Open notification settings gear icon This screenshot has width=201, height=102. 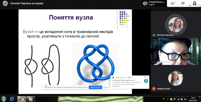point(145,77)
